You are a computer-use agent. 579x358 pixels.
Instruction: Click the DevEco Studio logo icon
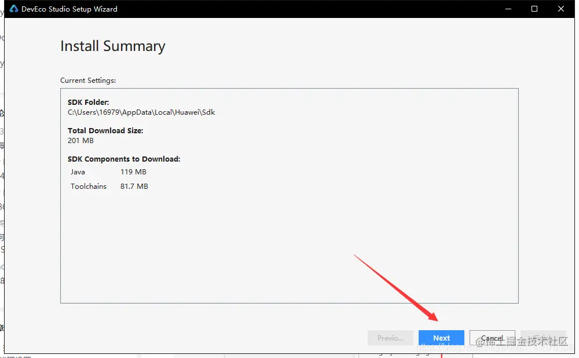click(14, 9)
